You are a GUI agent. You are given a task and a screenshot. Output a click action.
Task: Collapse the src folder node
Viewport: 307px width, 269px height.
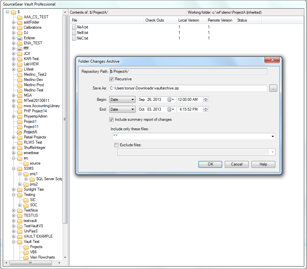[x=13, y=158]
